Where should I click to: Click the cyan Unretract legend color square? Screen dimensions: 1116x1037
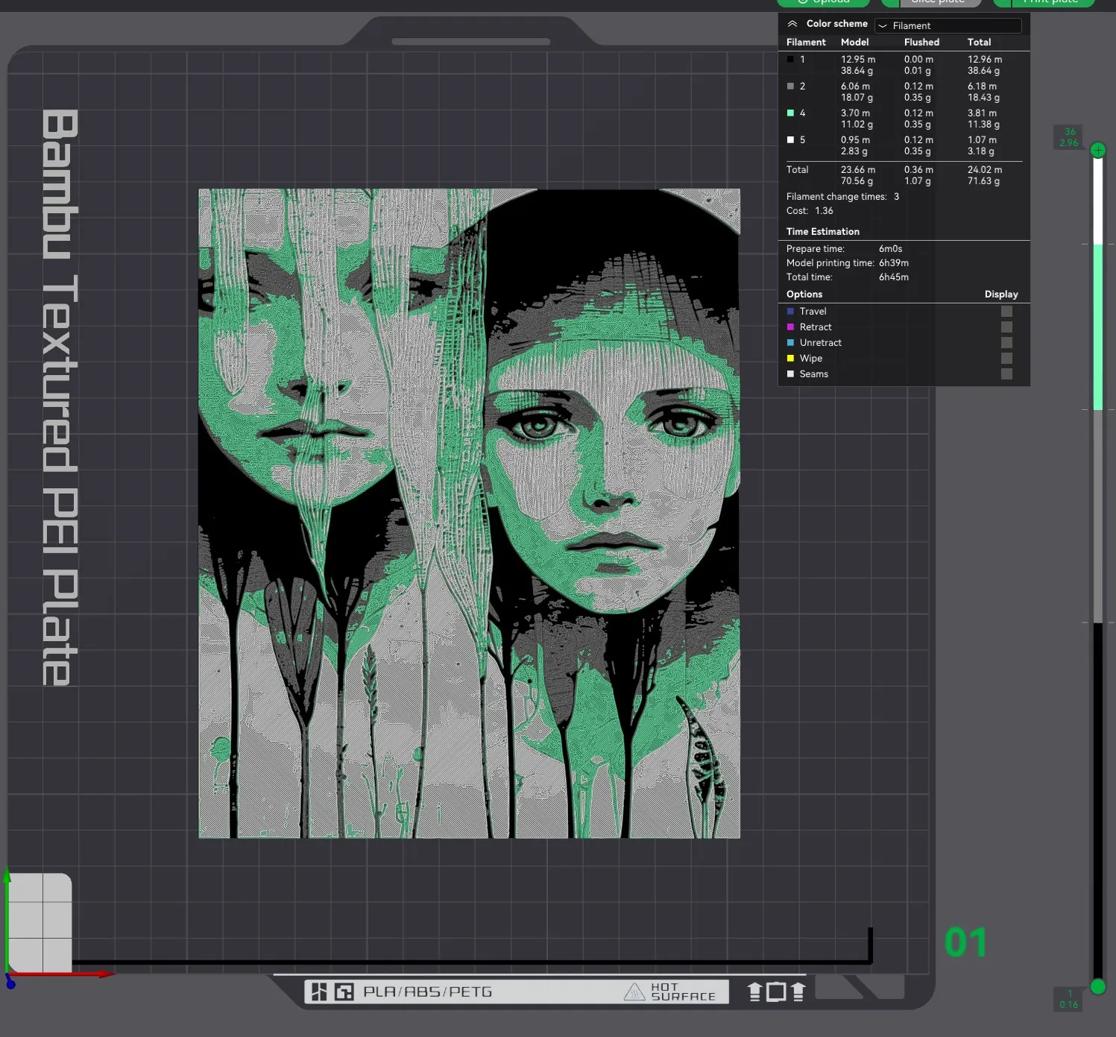[790, 343]
